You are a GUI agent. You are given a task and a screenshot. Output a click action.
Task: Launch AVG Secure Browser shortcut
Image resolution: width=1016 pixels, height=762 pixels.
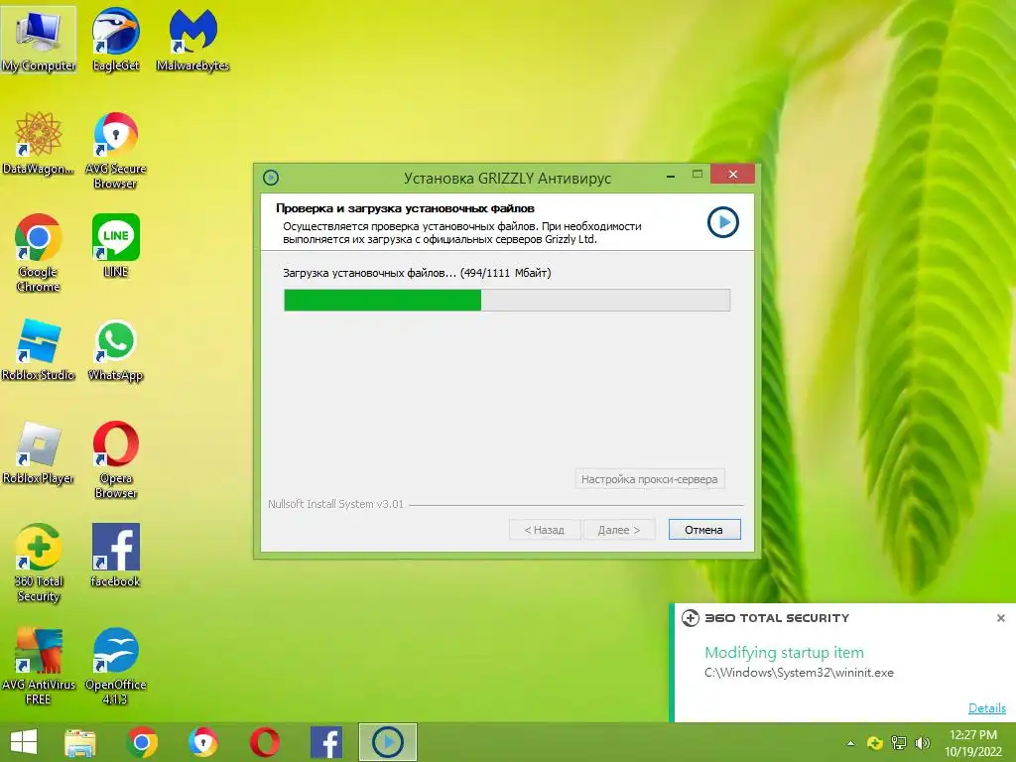[115, 151]
